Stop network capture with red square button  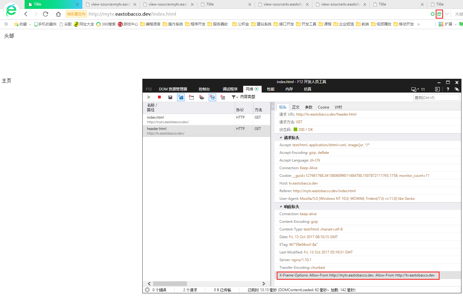point(159,97)
